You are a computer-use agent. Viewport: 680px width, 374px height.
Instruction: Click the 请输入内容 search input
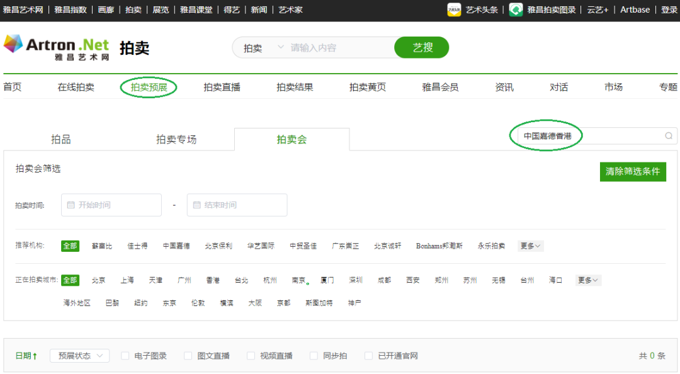341,48
